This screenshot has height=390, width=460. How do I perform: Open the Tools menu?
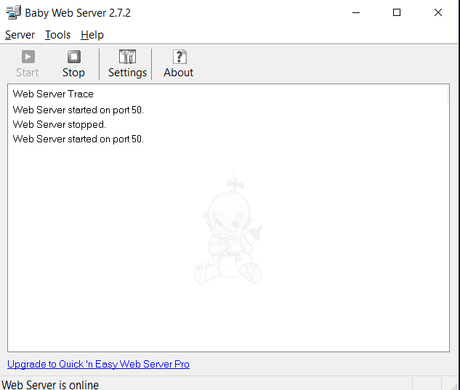click(58, 35)
